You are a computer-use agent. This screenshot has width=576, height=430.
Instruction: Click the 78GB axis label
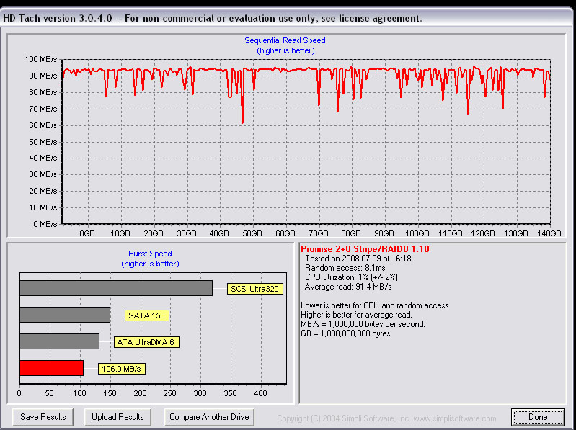[318, 233]
